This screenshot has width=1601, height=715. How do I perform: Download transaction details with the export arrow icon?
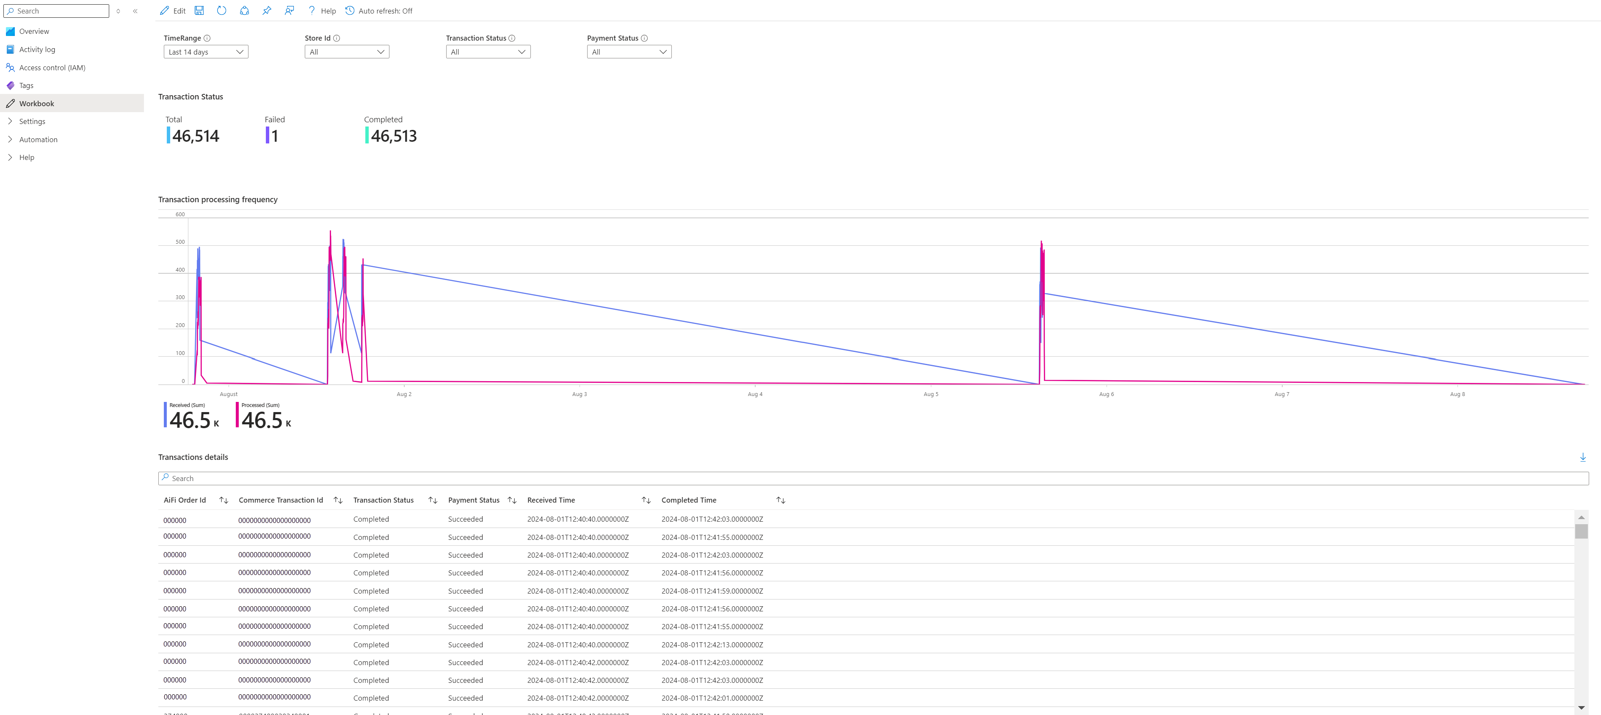1582,457
